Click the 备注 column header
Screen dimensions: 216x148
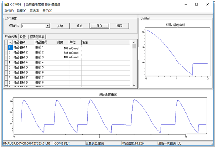click(x=105, y=42)
